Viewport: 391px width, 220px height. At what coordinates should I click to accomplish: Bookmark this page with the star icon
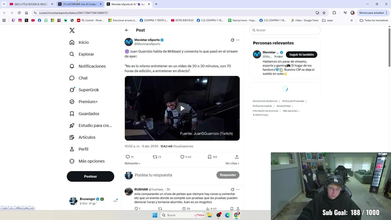pyautogui.click(x=324, y=13)
